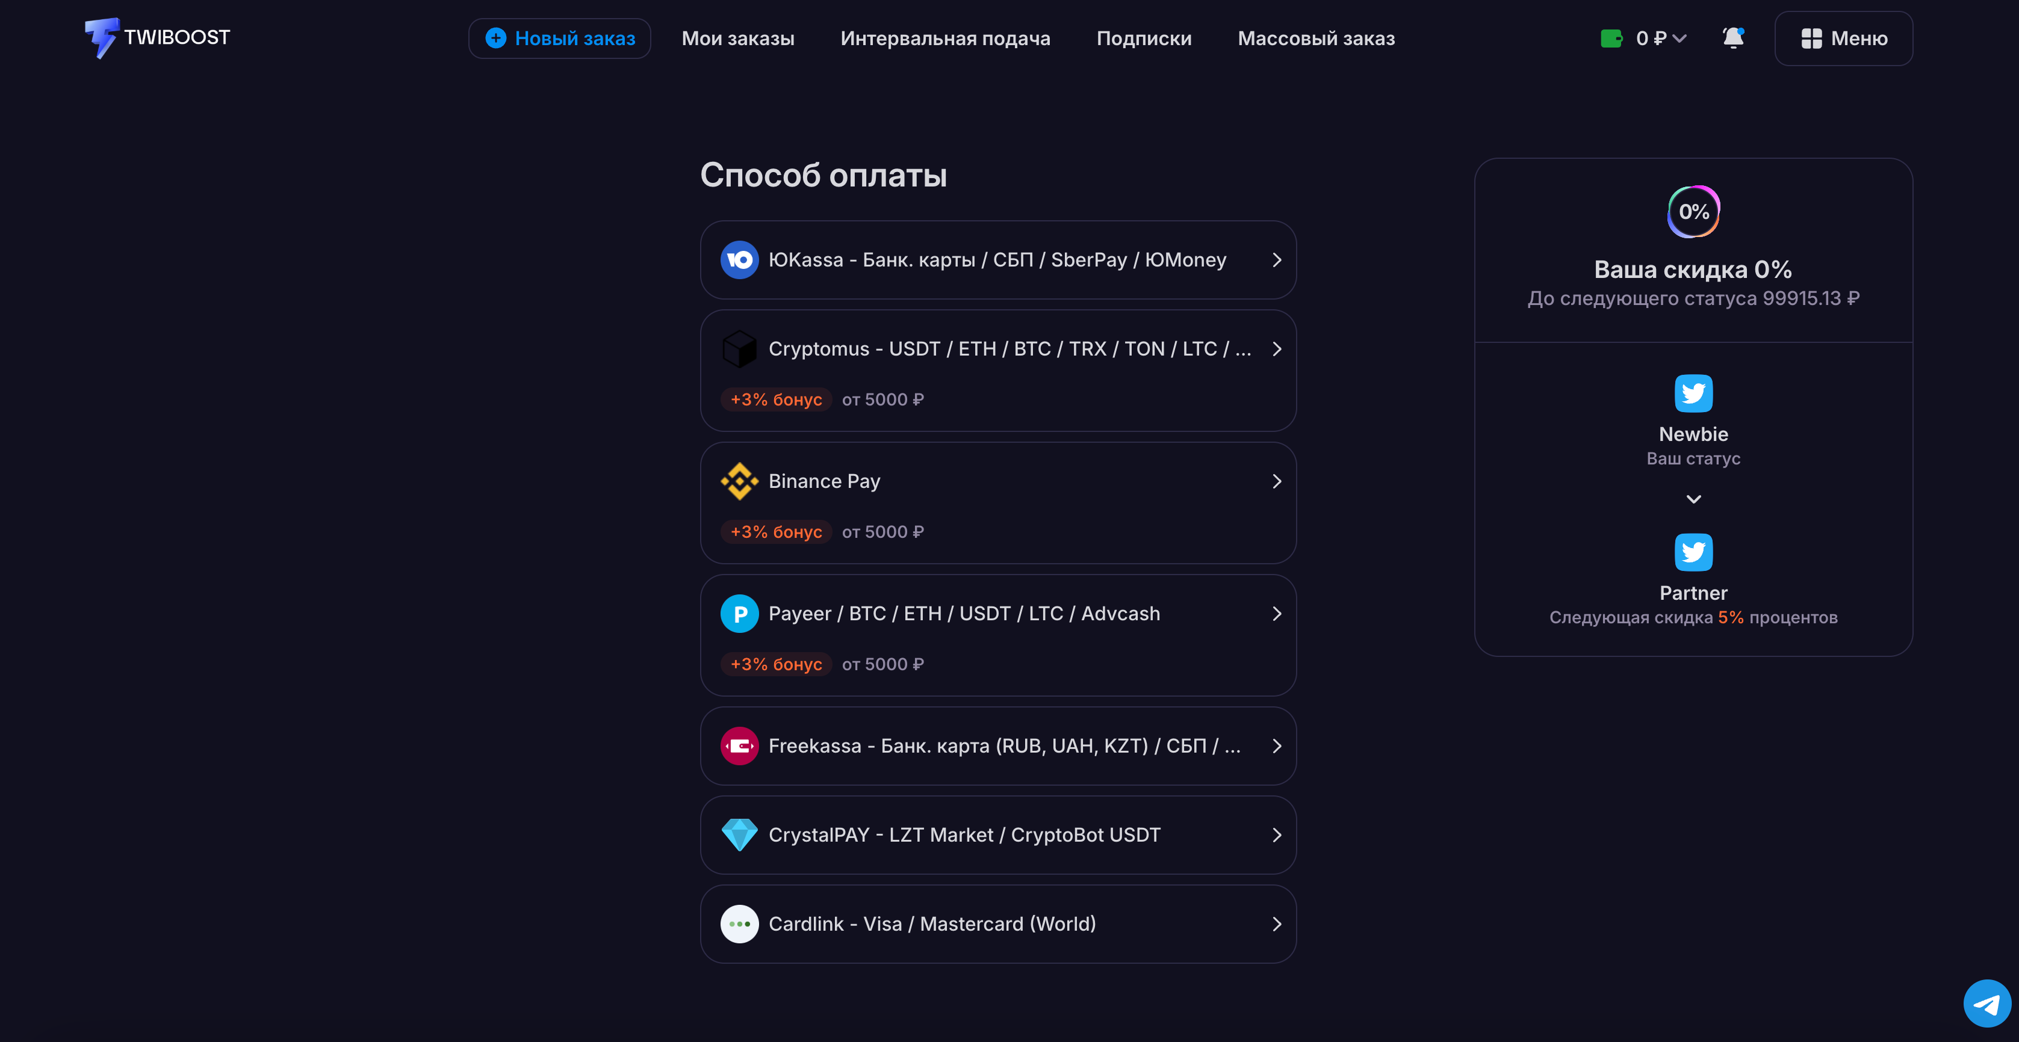2019x1042 pixels.
Task: Open the Подписки section
Action: point(1144,39)
